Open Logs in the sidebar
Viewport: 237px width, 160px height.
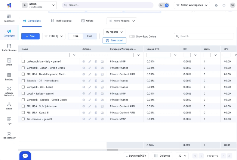point(9,121)
